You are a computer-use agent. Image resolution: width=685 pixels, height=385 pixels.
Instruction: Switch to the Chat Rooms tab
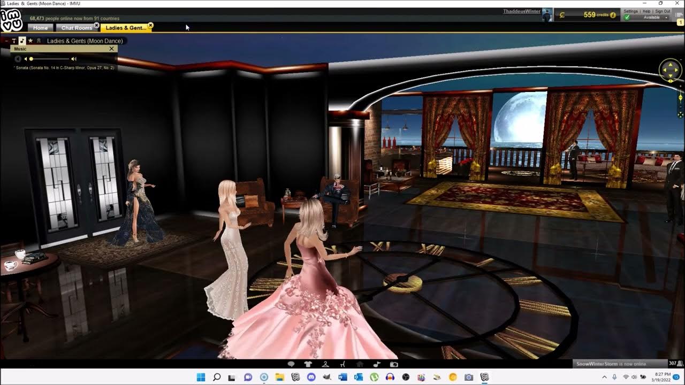77,28
